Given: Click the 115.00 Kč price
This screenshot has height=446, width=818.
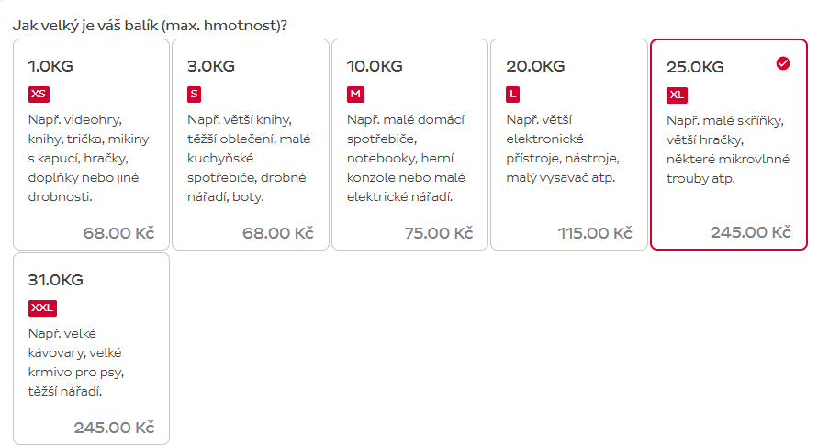Looking at the screenshot, I should [x=595, y=233].
